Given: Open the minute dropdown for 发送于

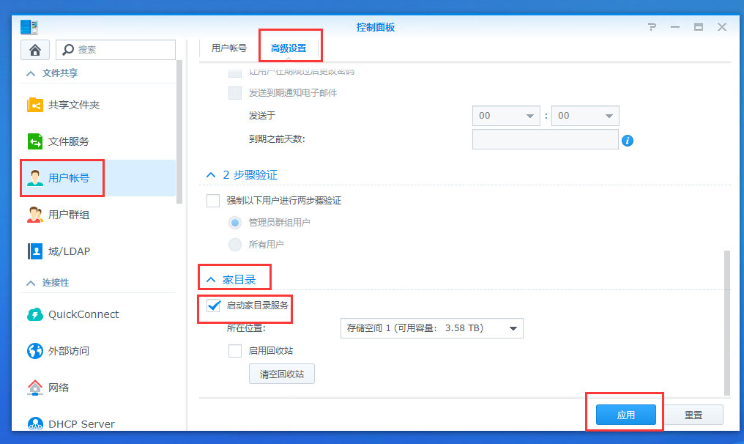Looking at the screenshot, I should (585, 116).
